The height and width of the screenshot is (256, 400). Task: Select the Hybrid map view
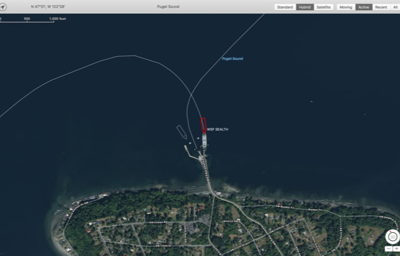[305, 7]
